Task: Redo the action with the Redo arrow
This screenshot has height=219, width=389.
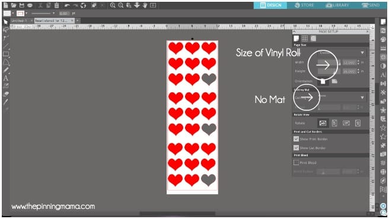Action: pyautogui.click(x=75, y=5)
